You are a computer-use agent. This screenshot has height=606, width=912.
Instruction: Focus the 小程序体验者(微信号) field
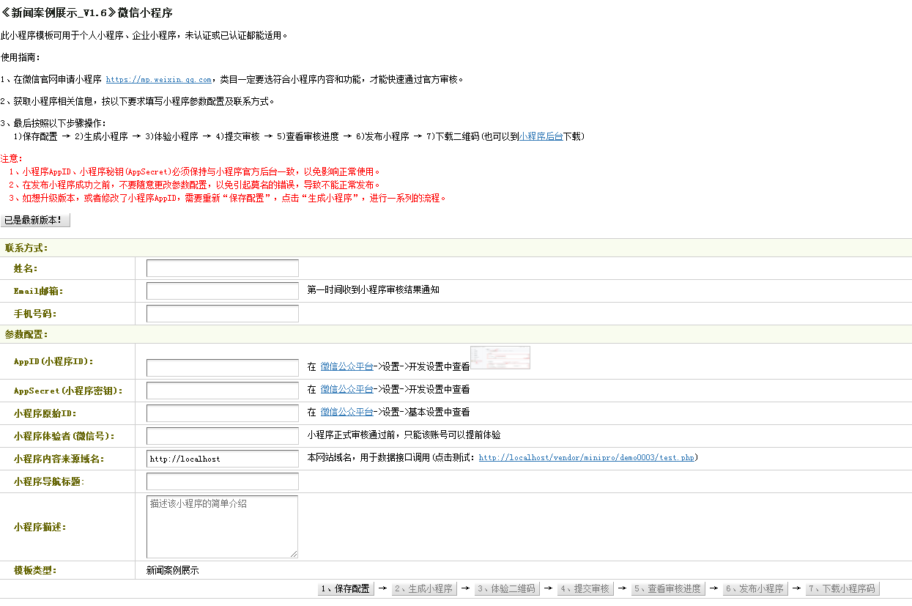click(222, 436)
